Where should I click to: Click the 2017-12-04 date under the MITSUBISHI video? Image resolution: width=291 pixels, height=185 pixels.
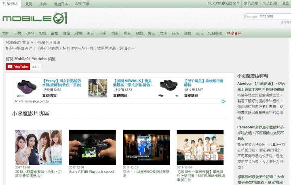184,167
